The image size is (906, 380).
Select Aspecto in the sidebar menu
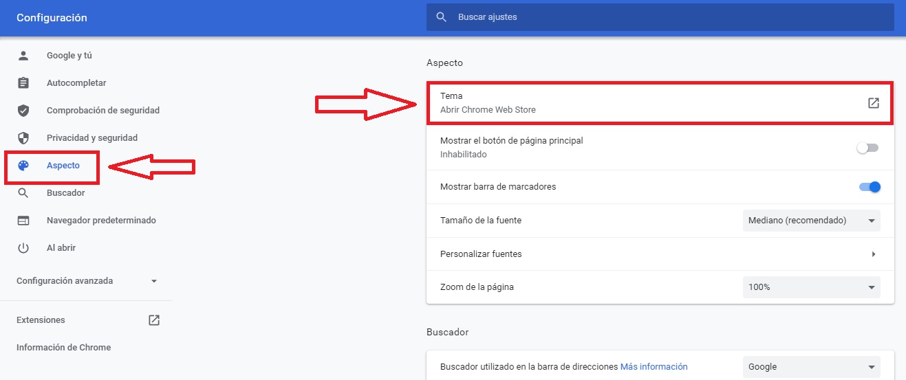click(x=63, y=166)
